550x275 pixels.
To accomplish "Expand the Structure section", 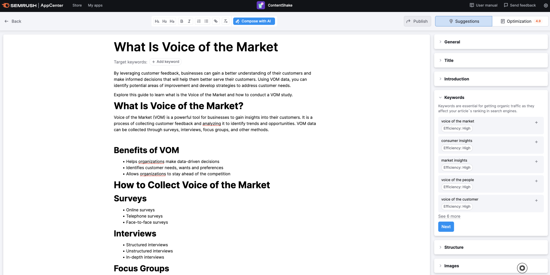I will [x=454, y=247].
